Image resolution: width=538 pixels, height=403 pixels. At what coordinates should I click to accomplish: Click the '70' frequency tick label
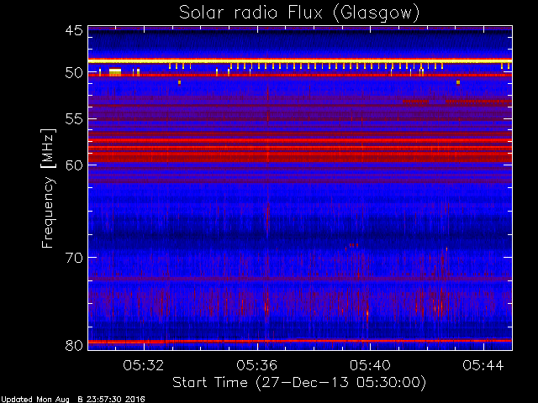(74, 258)
